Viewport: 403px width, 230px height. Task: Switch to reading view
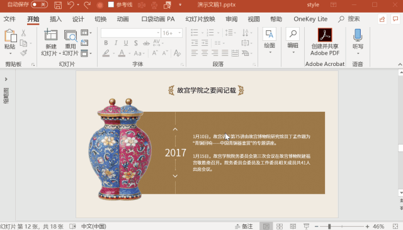pyautogui.click(x=293, y=226)
